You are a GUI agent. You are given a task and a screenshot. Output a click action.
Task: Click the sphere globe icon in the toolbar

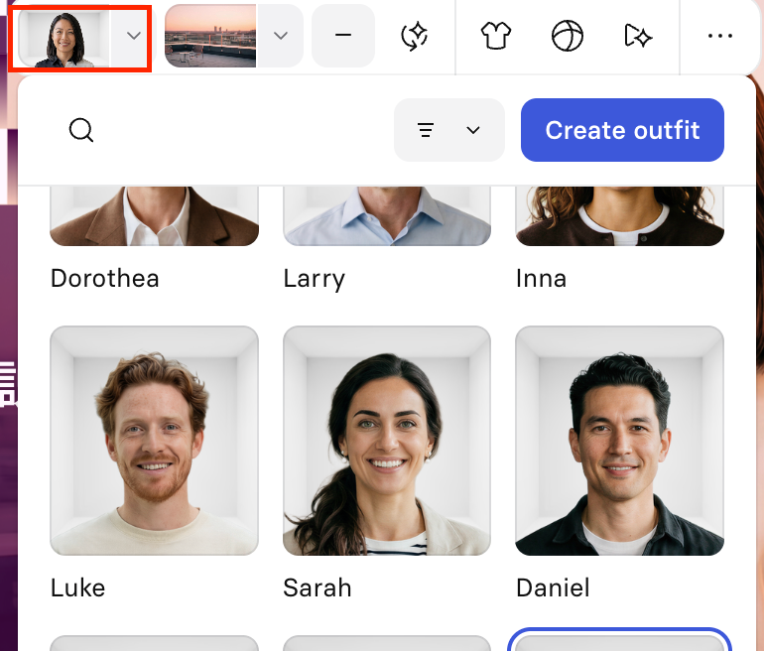point(568,36)
